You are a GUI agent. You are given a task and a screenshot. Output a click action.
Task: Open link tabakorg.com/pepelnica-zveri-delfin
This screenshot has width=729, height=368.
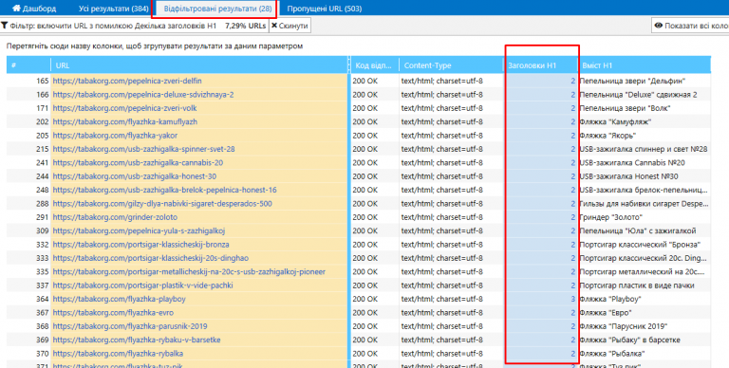pyautogui.click(x=127, y=81)
